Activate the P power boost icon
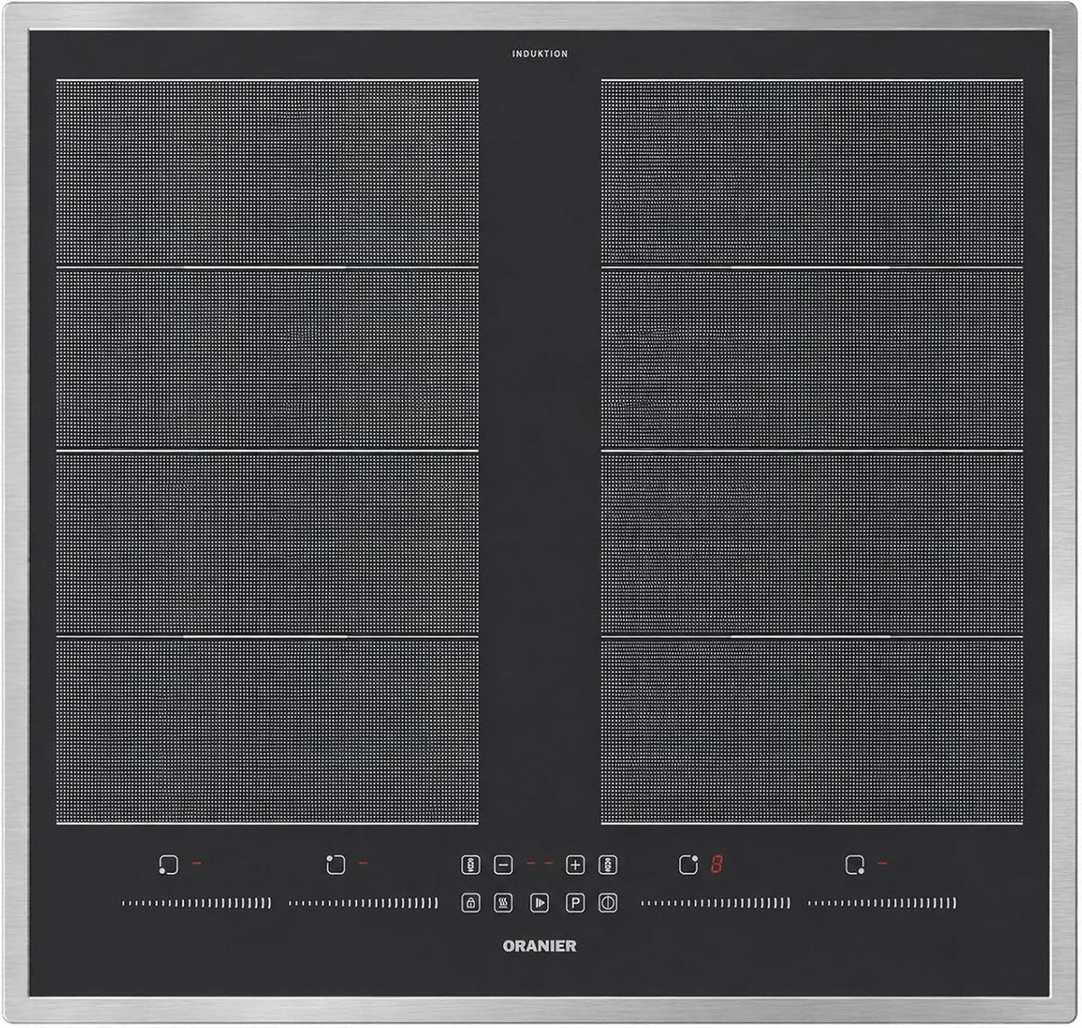Viewport: 1082px width, 1028px height. click(575, 903)
